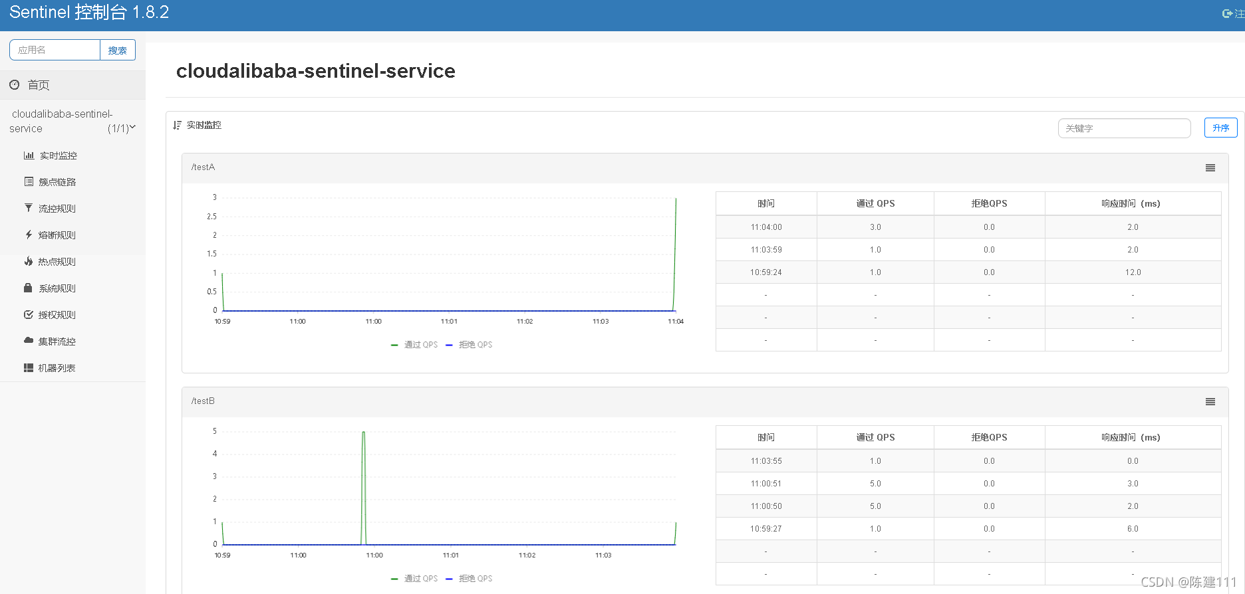Click the spike peak in /testB chart

pyautogui.click(x=363, y=433)
